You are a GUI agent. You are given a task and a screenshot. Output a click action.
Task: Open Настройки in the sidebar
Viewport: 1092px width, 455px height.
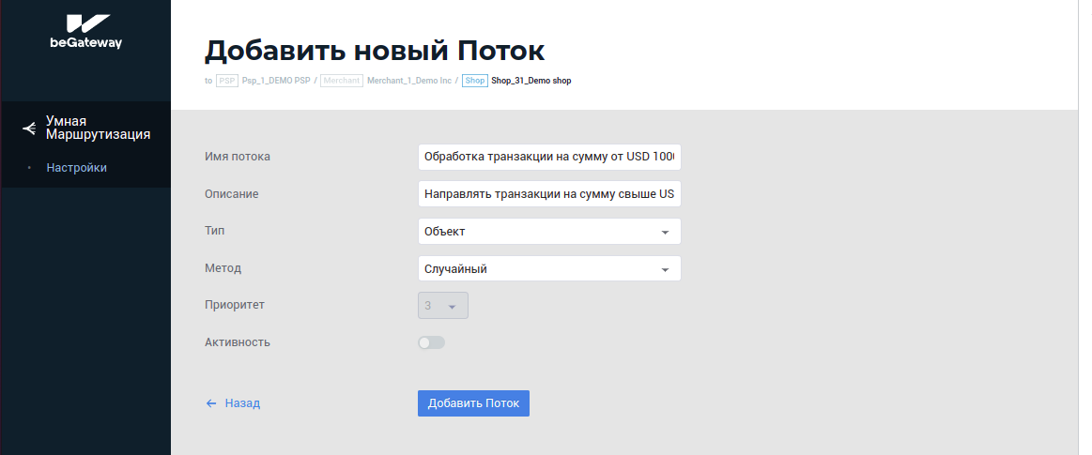pyautogui.click(x=76, y=168)
